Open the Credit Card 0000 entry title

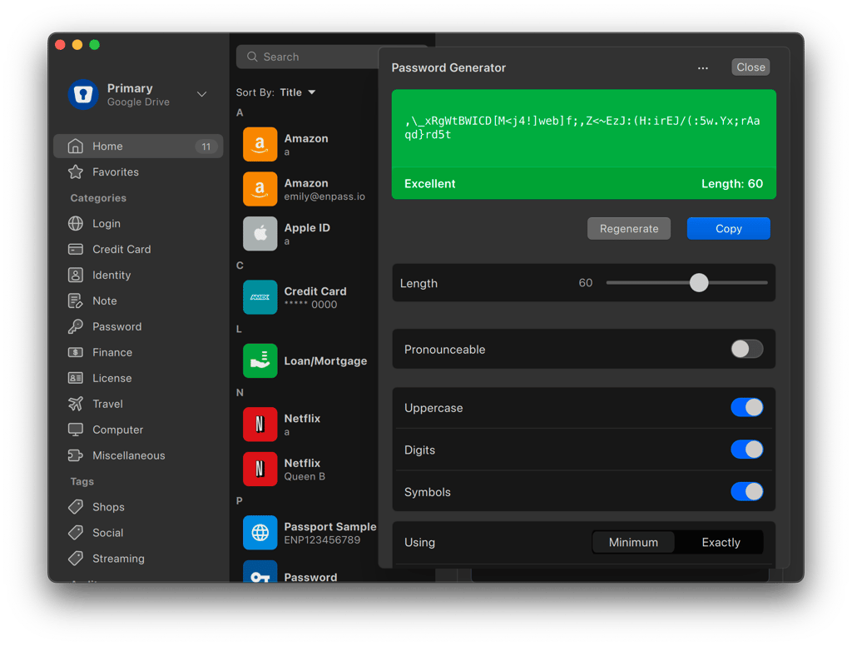click(315, 291)
